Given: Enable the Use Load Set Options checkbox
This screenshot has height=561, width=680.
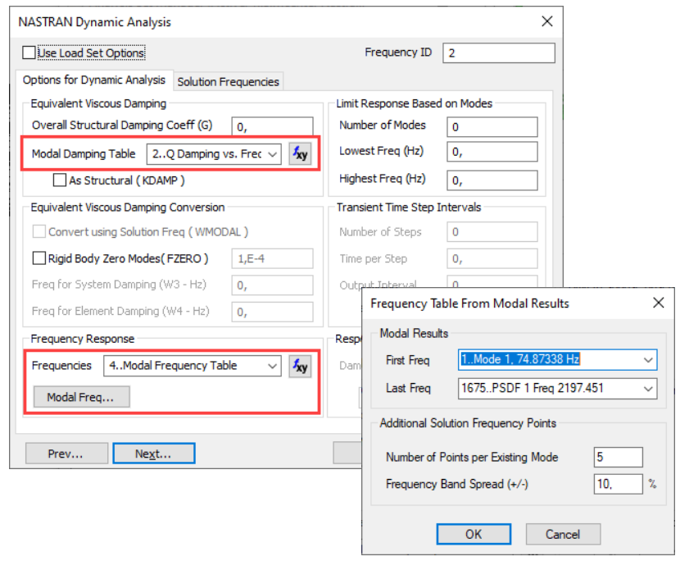Looking at the screenshot, I should 29,52.
